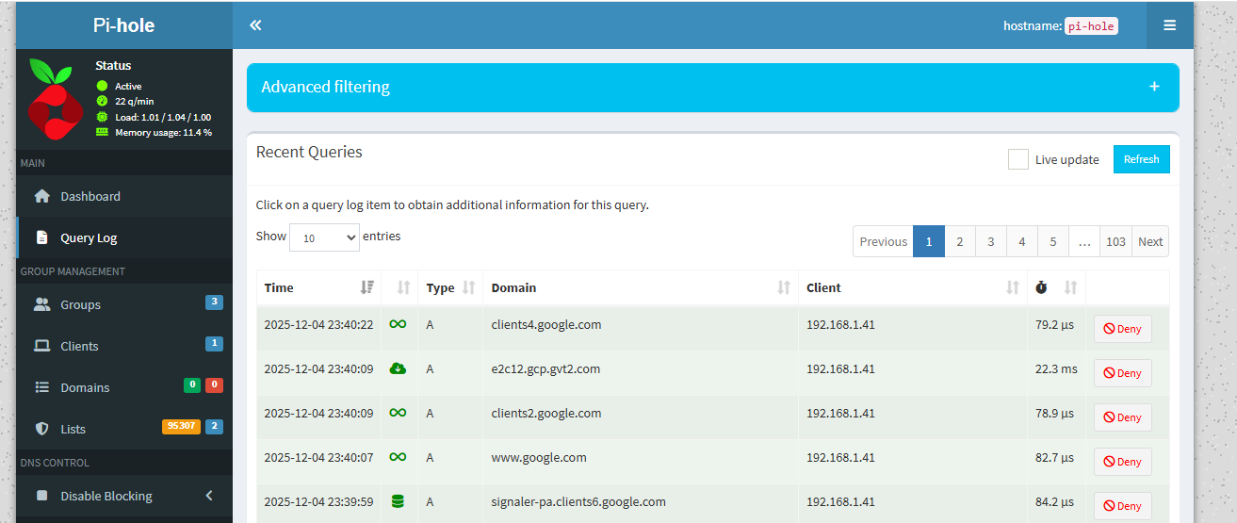Click the green Active status dot

coord(102,86)
